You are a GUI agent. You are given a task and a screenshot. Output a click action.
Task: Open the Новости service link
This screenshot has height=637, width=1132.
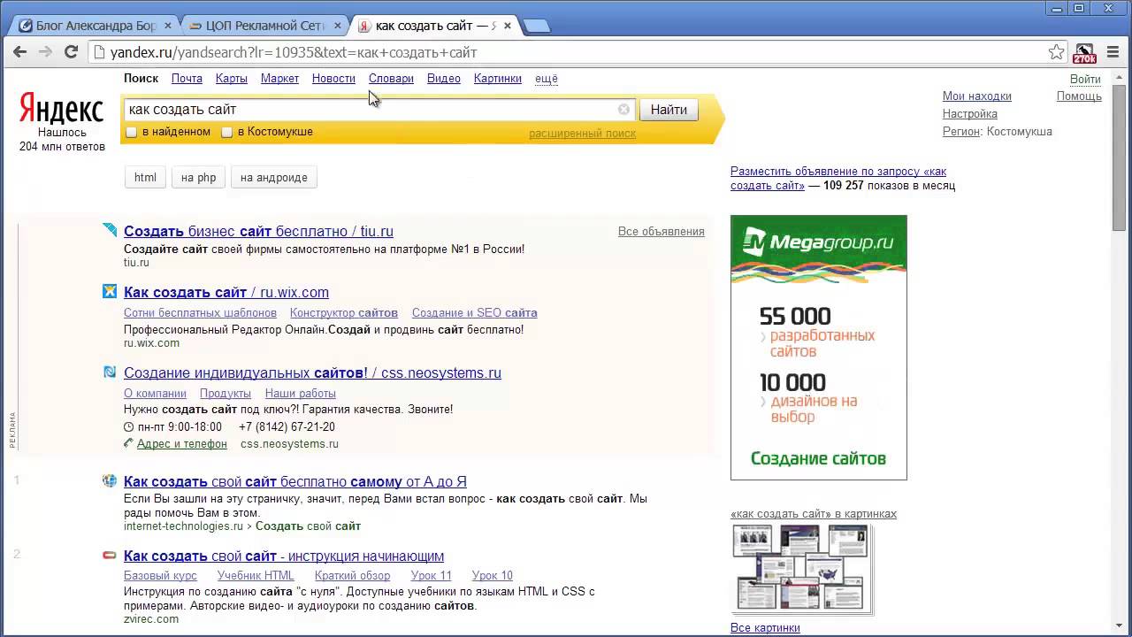(333, 79)
